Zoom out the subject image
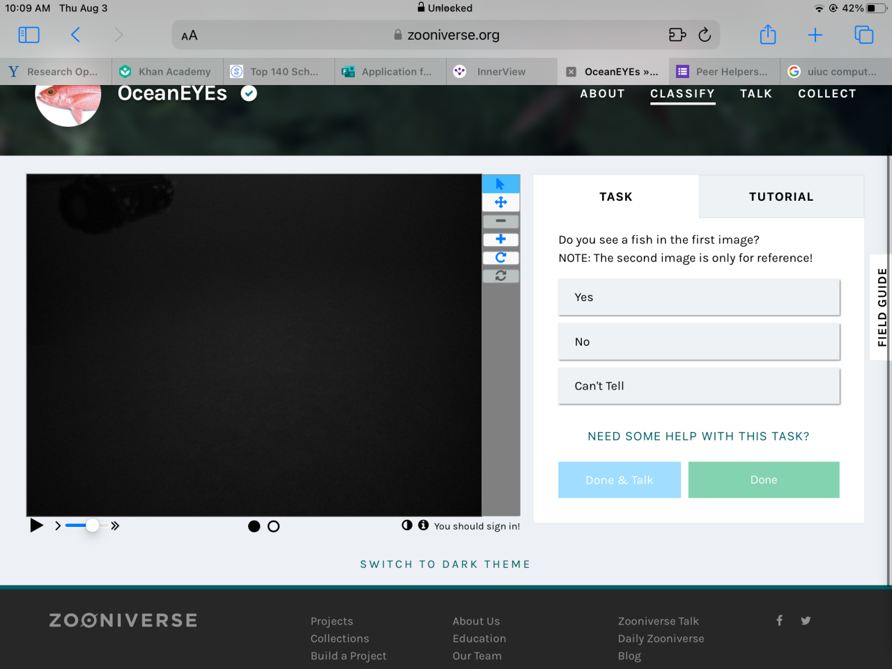The image size is (892, 669). click(500, 221)
